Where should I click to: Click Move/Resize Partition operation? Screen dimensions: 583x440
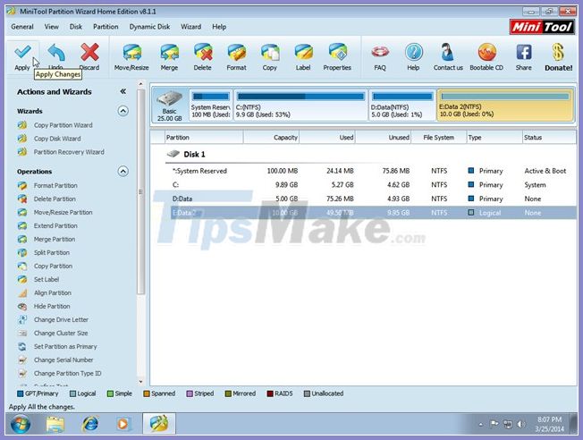tap(63, 212)
